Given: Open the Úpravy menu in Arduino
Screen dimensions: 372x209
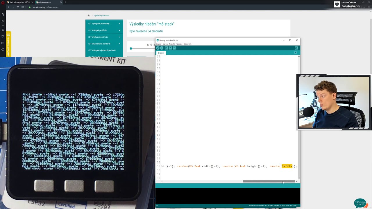Looking at the screenshot, I should coord(165,44).
